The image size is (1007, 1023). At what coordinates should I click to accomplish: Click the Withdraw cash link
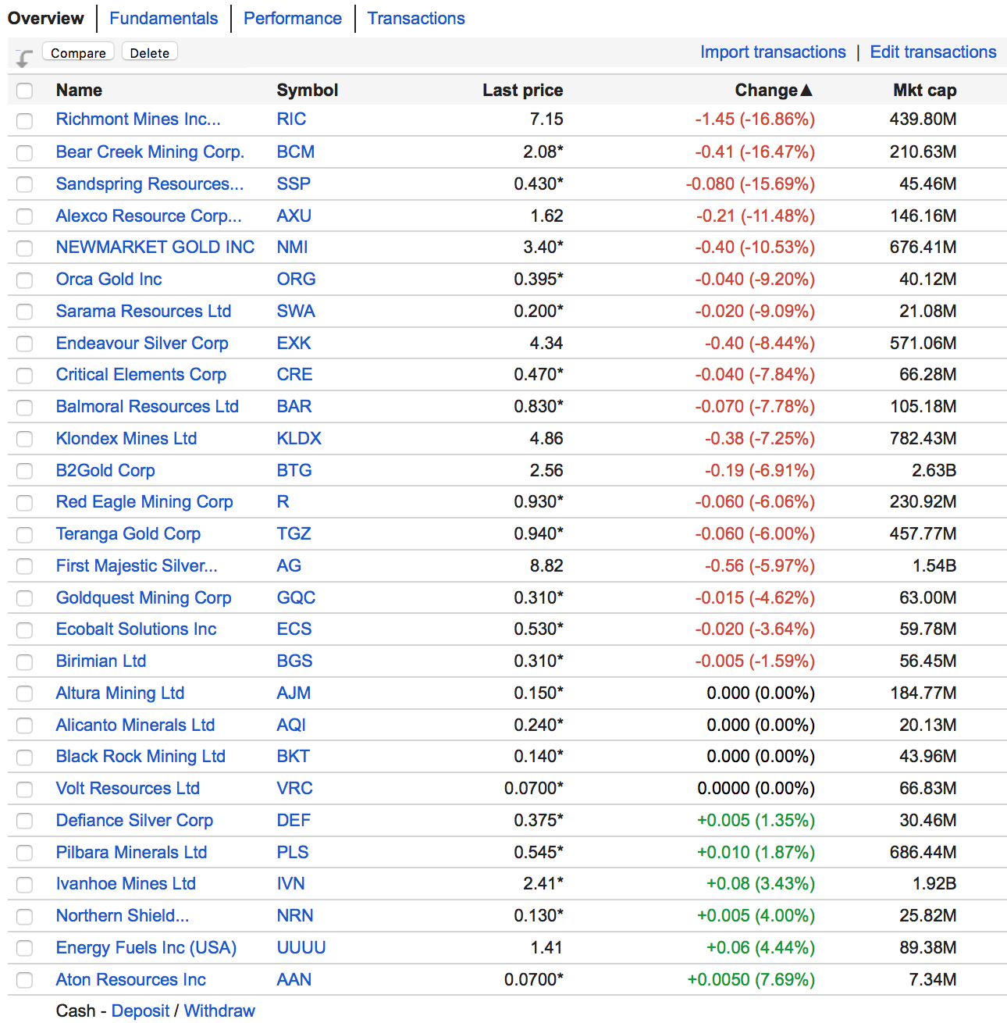click(219, 1011)
